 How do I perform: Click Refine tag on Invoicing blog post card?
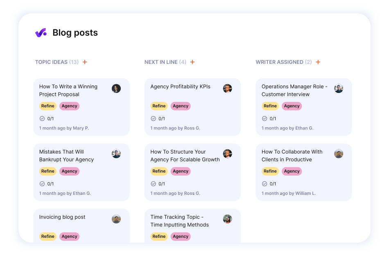(x=47, y=236)
